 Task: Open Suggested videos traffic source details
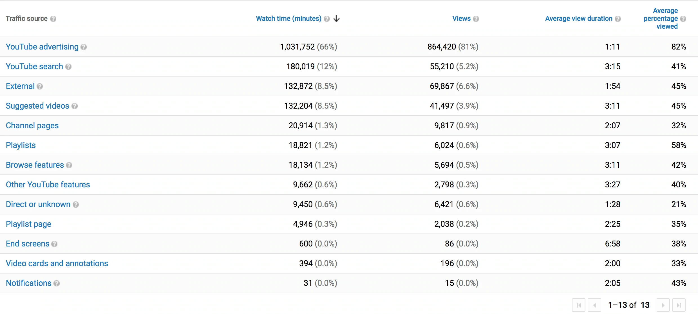pyautogui.click(x=37, y=106)
